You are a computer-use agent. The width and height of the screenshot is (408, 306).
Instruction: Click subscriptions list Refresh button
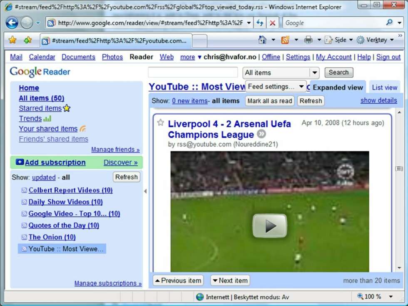(x=127, y=177)
